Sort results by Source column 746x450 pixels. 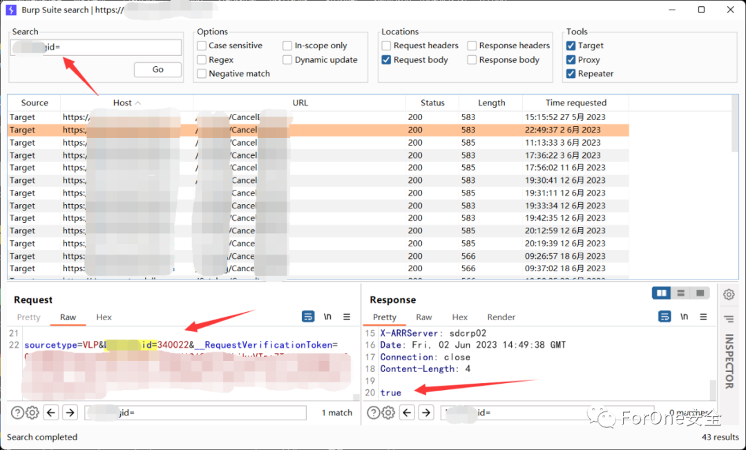coord(35,103)
